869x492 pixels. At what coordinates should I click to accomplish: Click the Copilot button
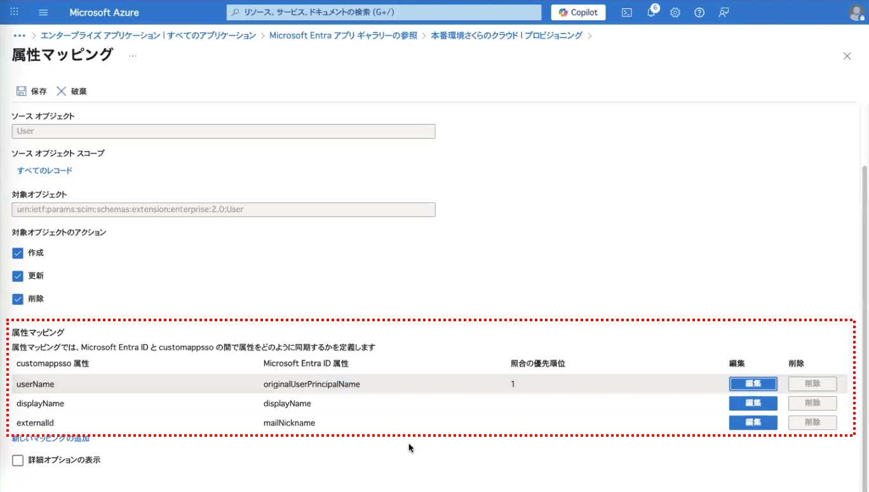578,13
